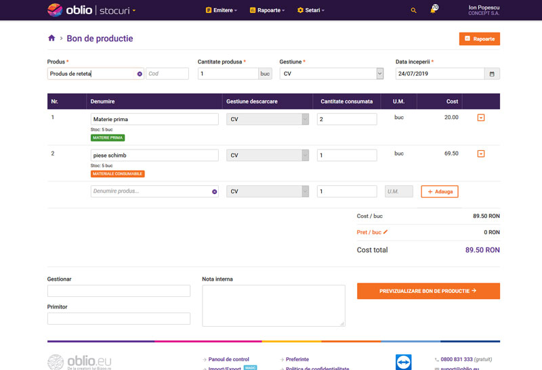Open row options arrow for piese schimb
This screenshot has height=370, width=542.
pyautogui.click(x=481, y=154)
